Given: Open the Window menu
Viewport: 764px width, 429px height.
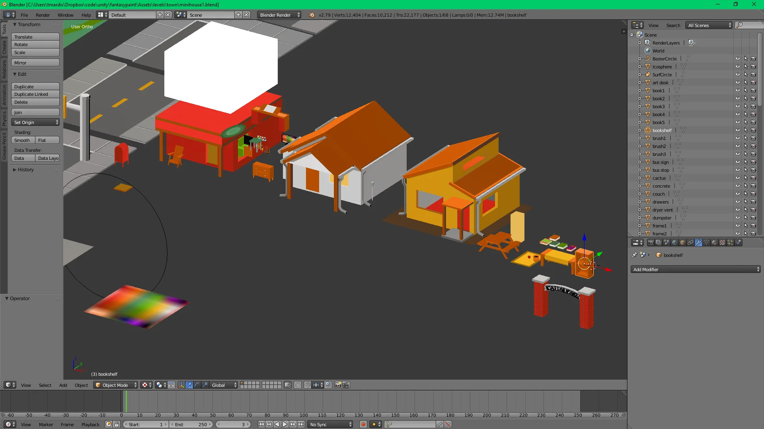Looking at the screenshot, I should coord(65,15).
